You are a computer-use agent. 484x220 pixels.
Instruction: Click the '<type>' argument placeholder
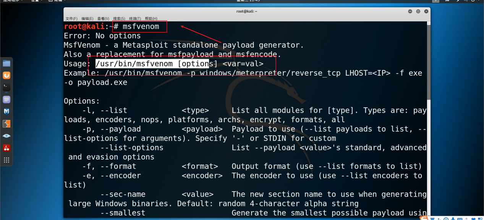(x=195, y=110)
